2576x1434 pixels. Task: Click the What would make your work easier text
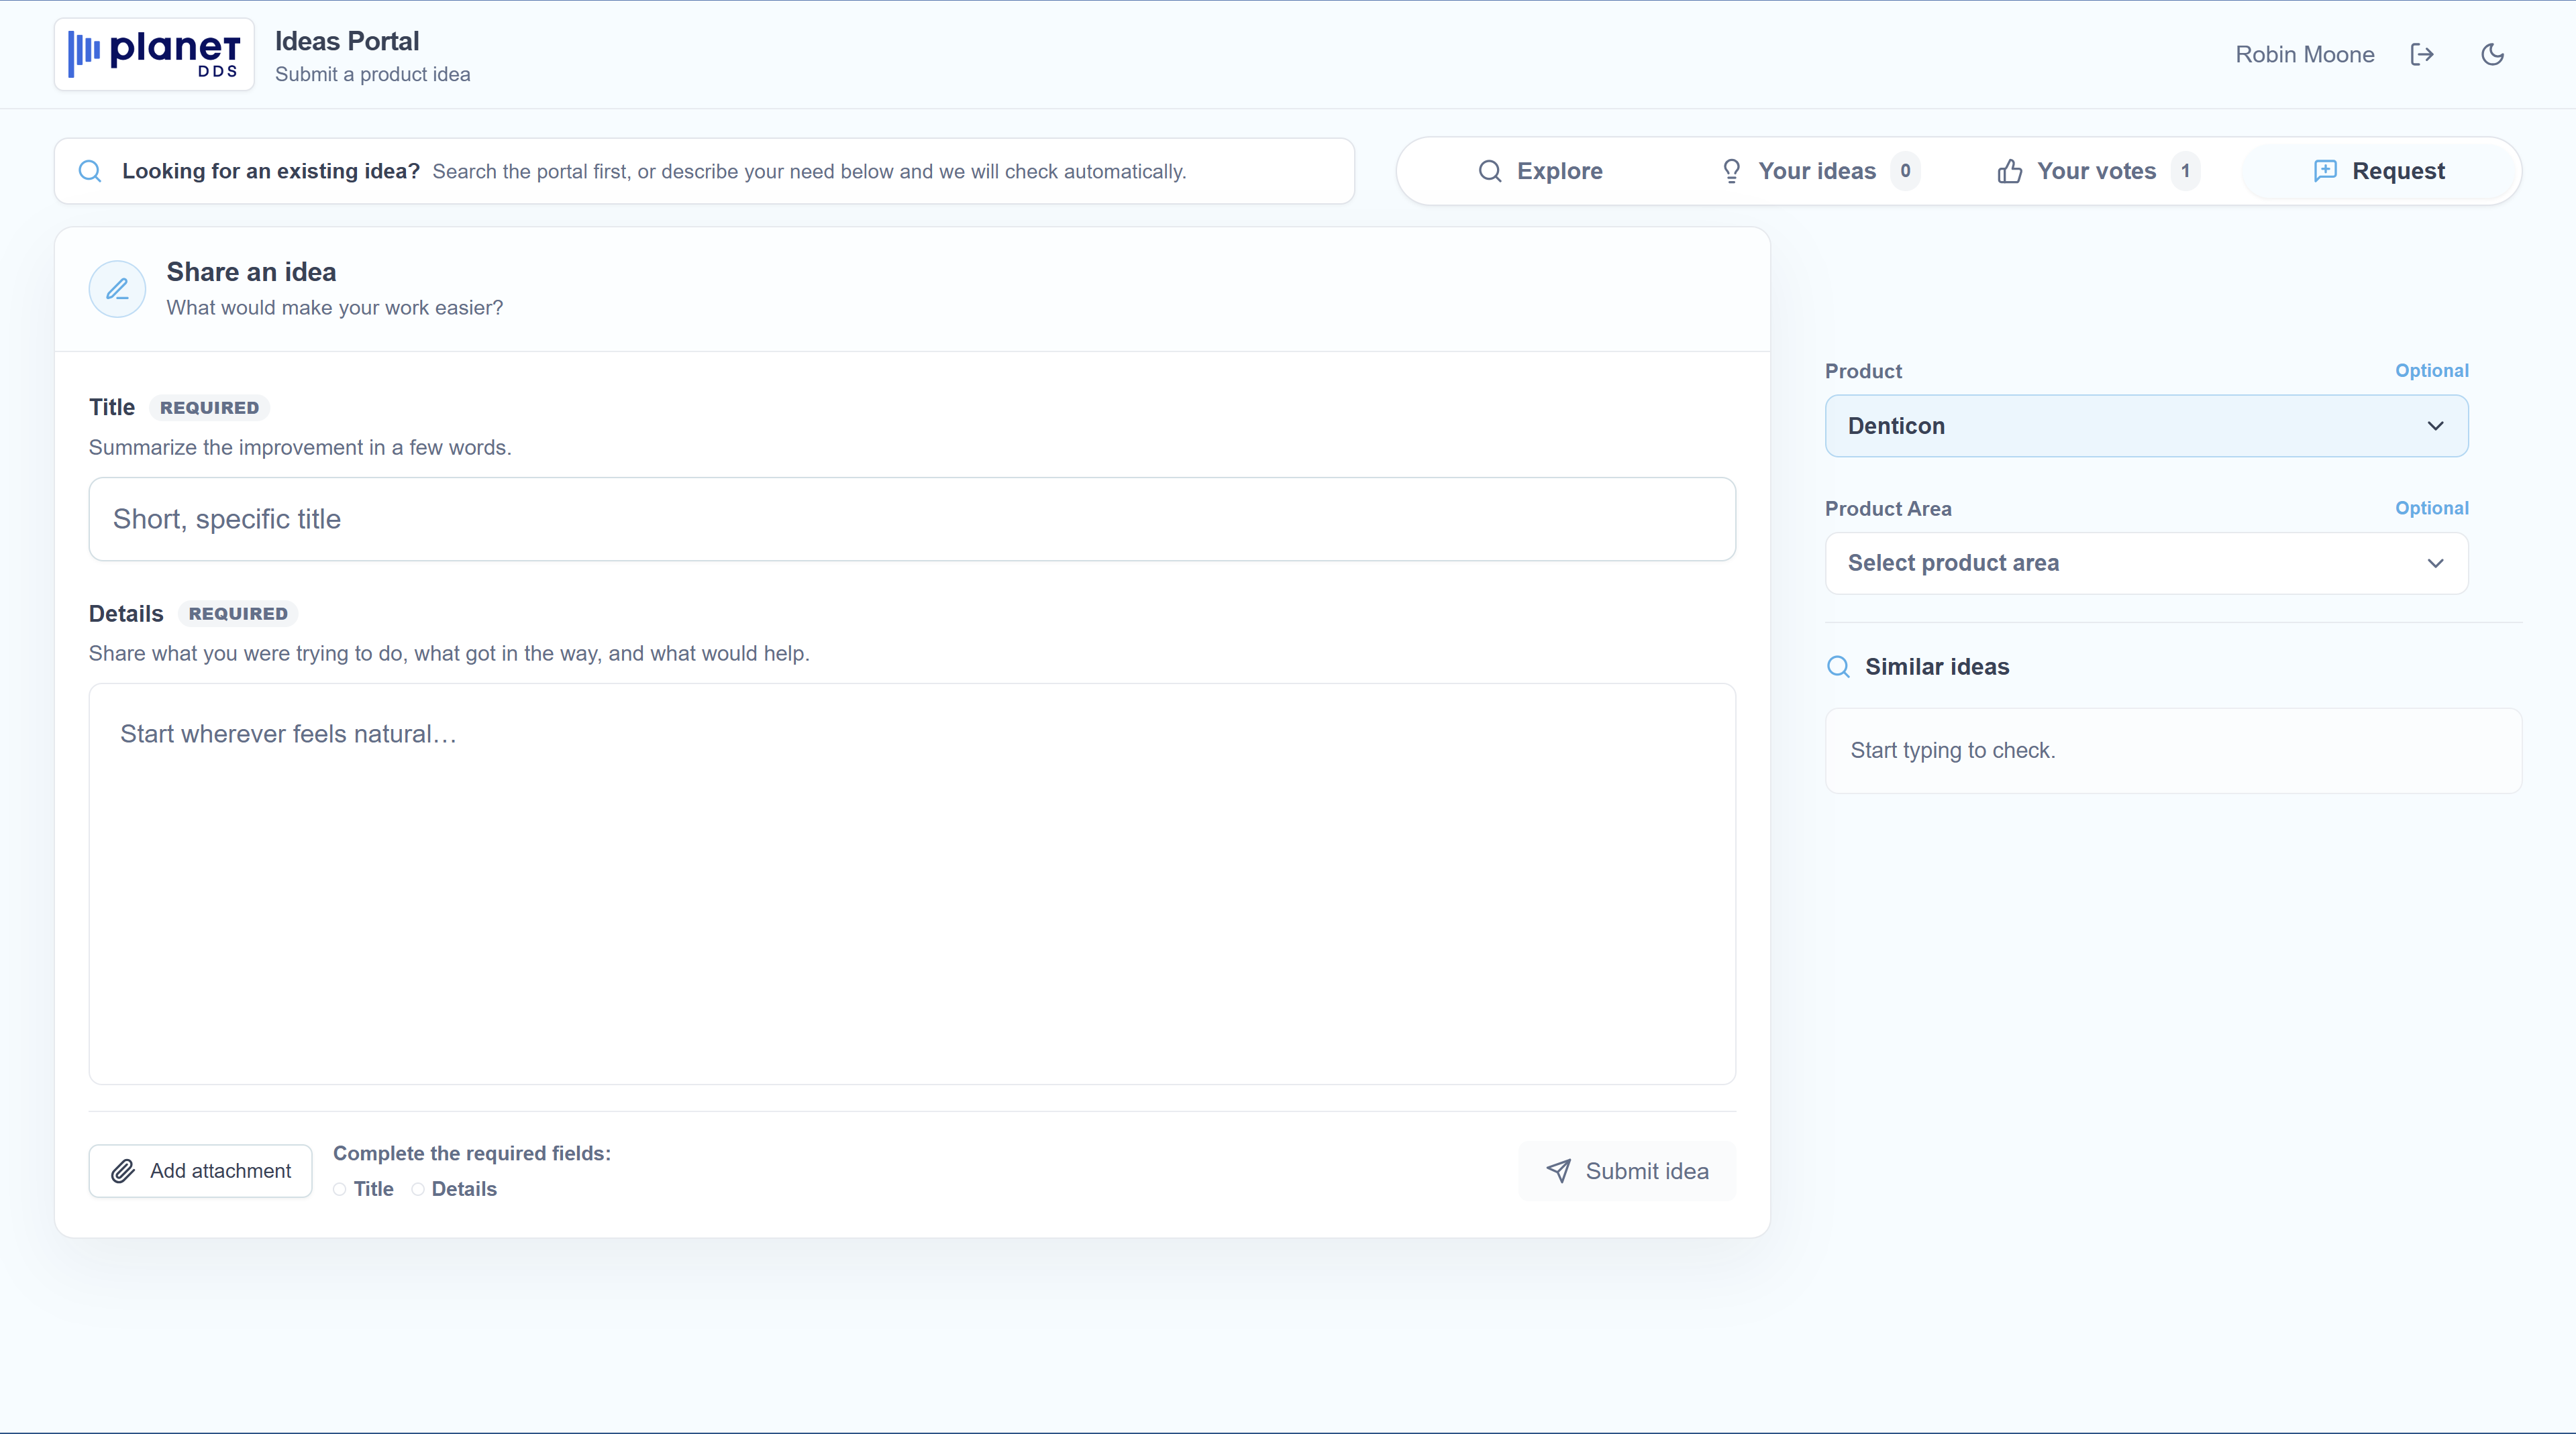click(335, 308)
